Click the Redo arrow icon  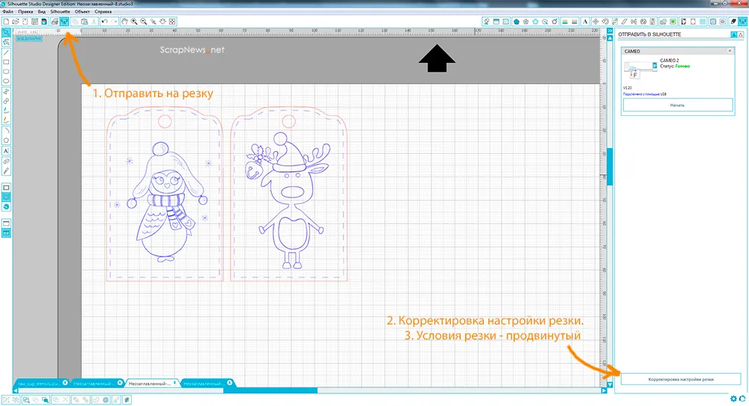coord(114,22)
